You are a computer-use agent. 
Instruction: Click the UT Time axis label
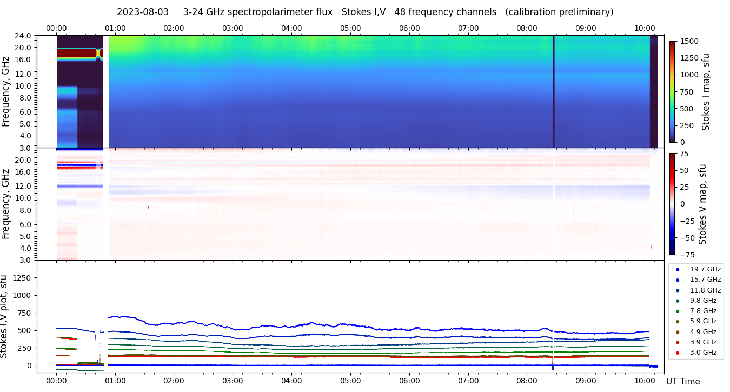pos(682,381)
